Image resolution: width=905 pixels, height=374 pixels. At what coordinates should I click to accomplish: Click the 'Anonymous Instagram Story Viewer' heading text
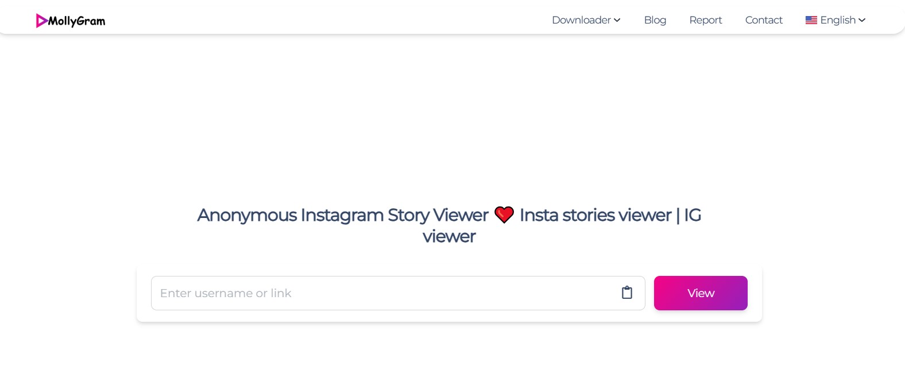(343, 215)
